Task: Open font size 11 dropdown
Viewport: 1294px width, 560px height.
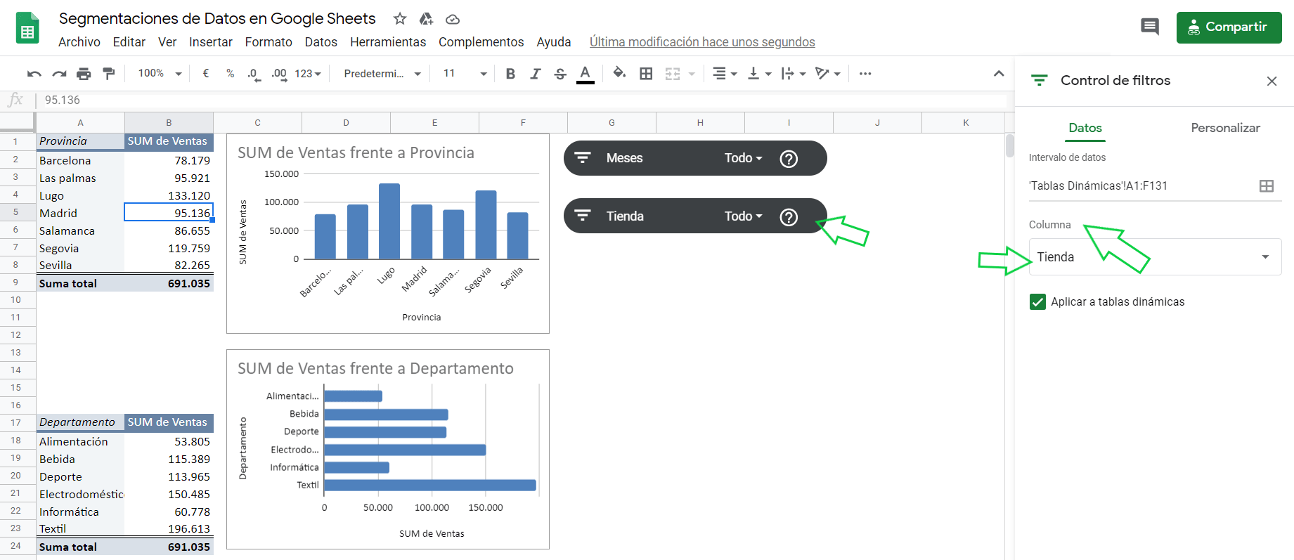Action: click(465, 74)
